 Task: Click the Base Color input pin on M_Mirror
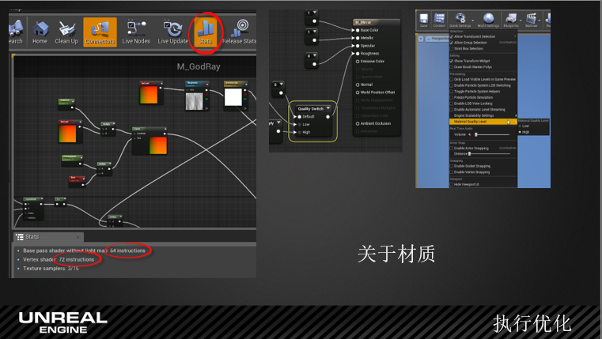pyautogui.click(x=358, y=30)
